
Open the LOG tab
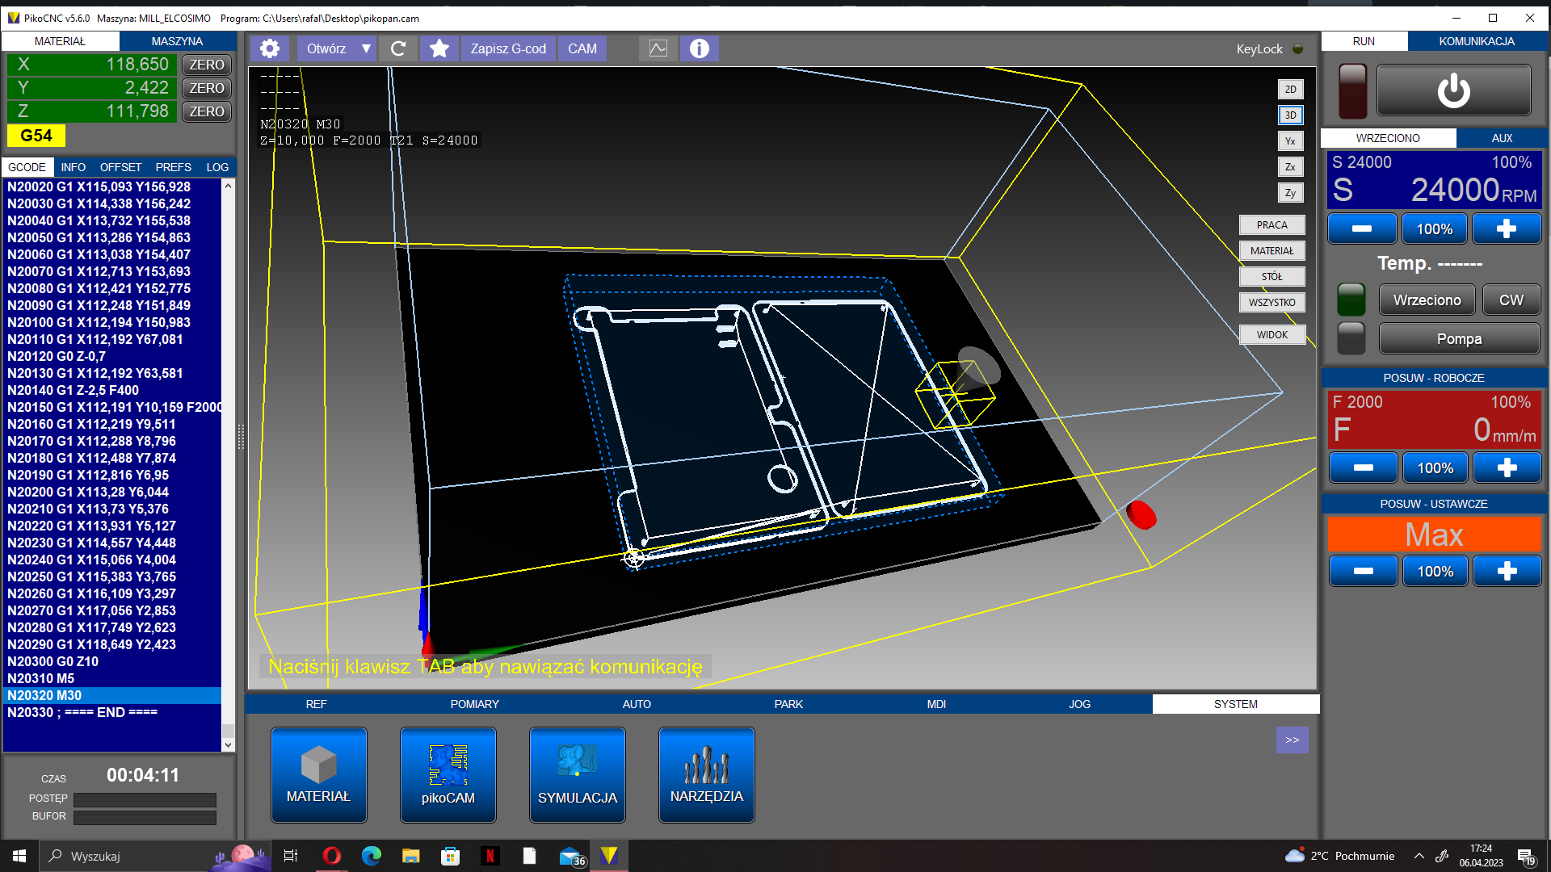click(x=217, y=167)
